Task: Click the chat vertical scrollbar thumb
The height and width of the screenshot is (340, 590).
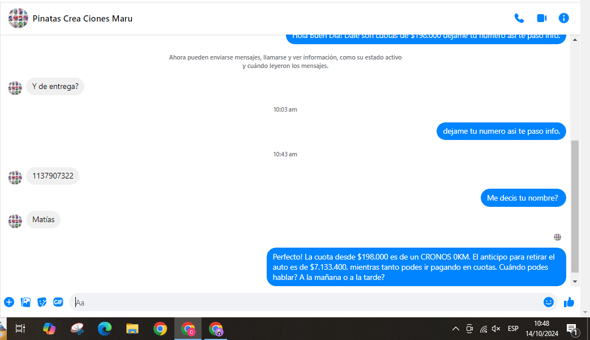Action: (x=575, y=206)
